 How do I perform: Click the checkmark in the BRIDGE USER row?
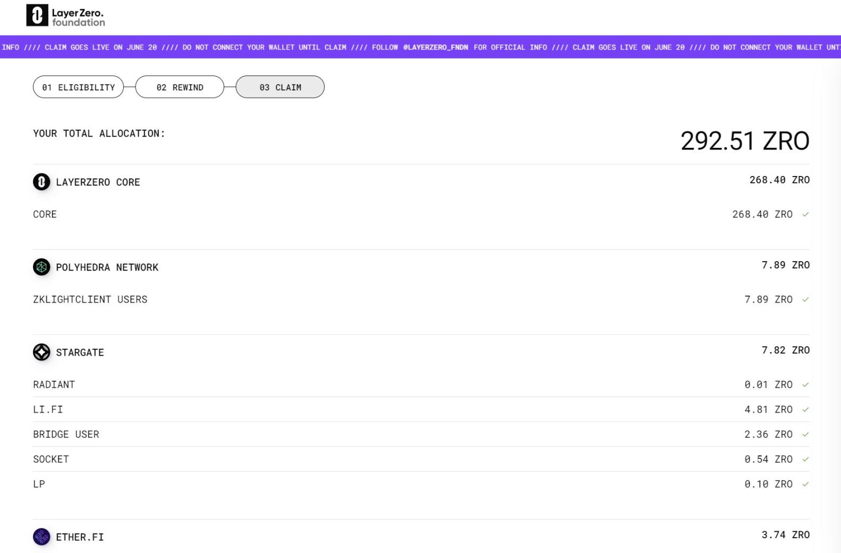click(805, 434)
